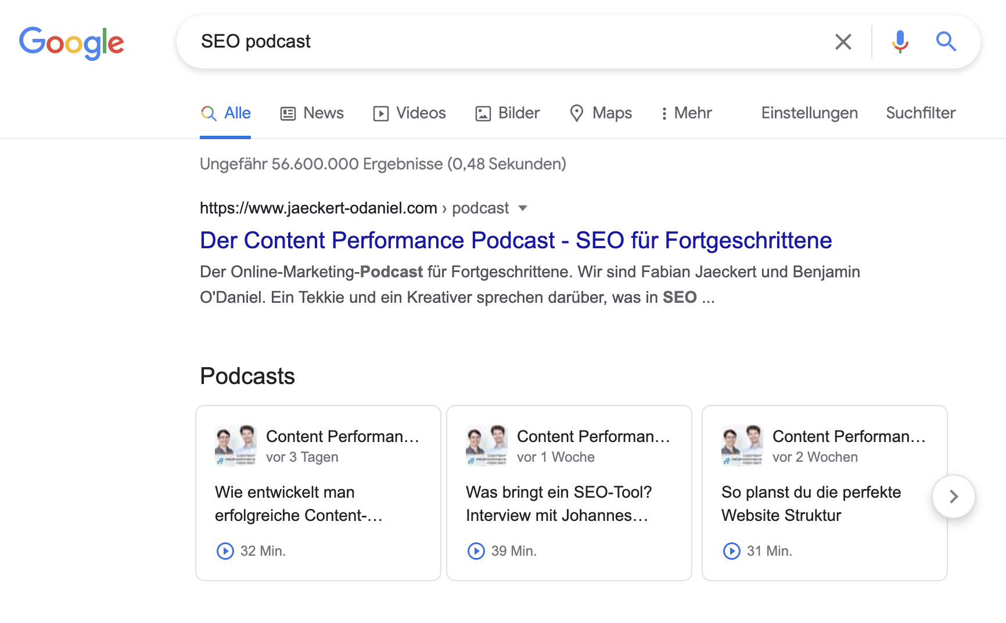Click the blue magnifier search button
Image resolution: width=1006 pixels, height=623 pixels.
(x=946, y=42)
